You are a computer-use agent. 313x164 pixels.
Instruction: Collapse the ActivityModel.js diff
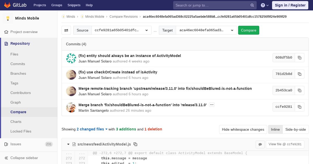68,144
